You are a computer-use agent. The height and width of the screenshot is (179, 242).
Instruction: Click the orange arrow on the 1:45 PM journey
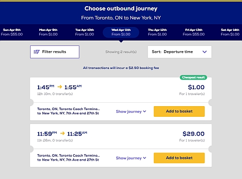click(60, 87)
